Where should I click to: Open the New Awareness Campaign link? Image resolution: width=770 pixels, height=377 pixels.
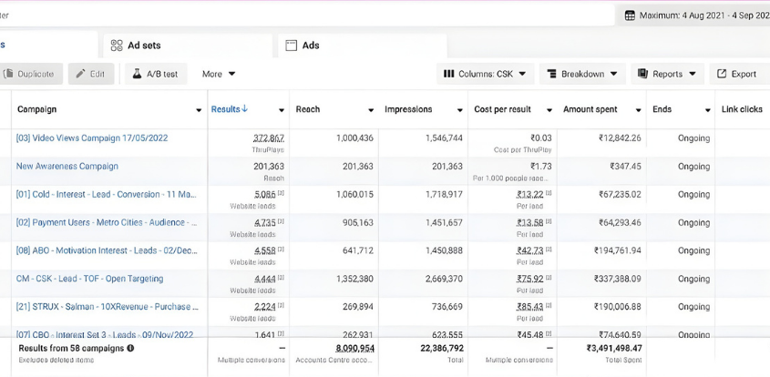67,167
